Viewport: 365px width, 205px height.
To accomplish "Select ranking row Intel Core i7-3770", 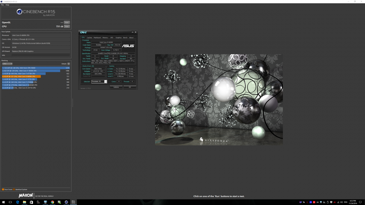I will pyautogui.click(x=36, y=79).
